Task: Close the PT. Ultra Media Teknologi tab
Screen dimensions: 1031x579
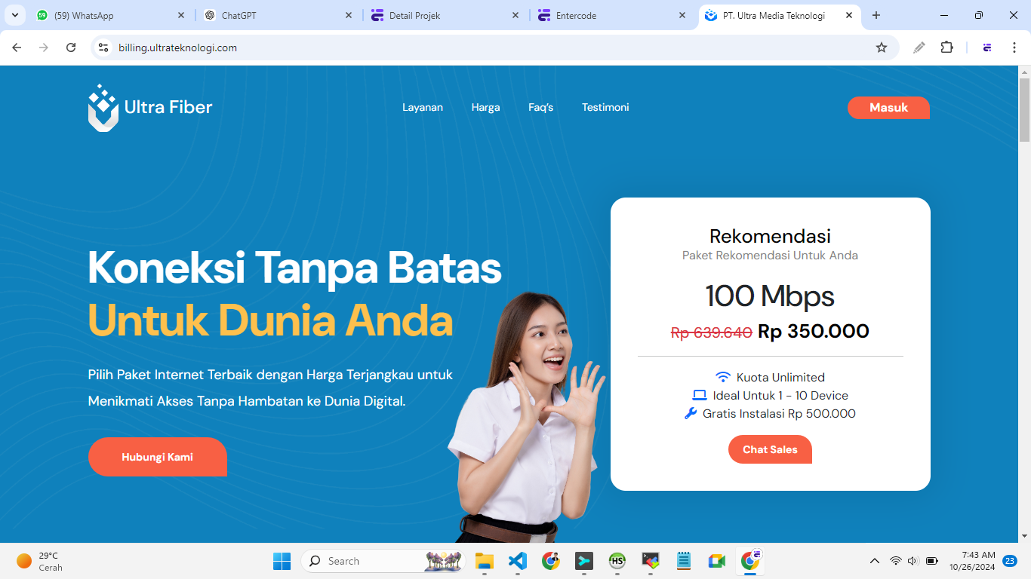Action: point(849,15)
